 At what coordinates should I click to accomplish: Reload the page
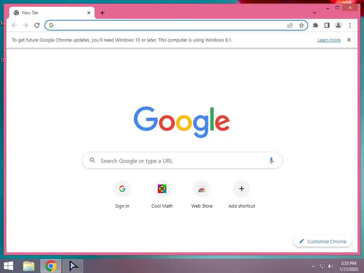click(37, 25)
